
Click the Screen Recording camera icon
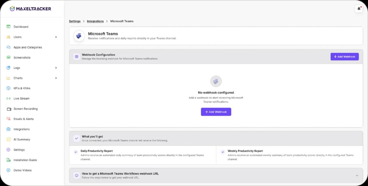coord(9,109)
